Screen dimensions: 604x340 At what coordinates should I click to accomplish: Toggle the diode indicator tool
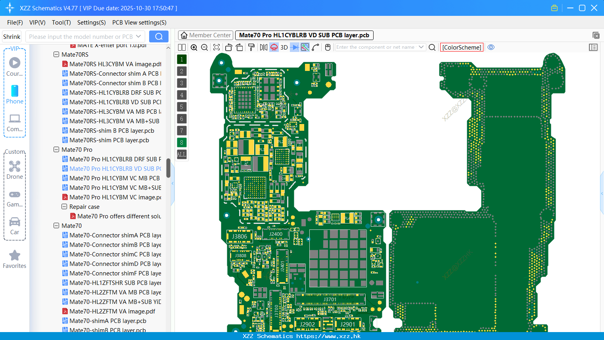(x=295, y=47)
